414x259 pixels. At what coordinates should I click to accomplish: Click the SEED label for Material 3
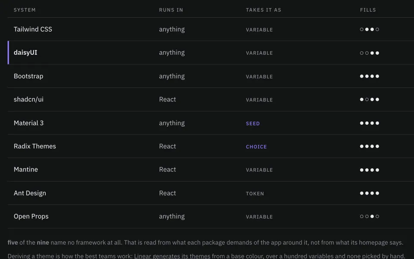253,123
